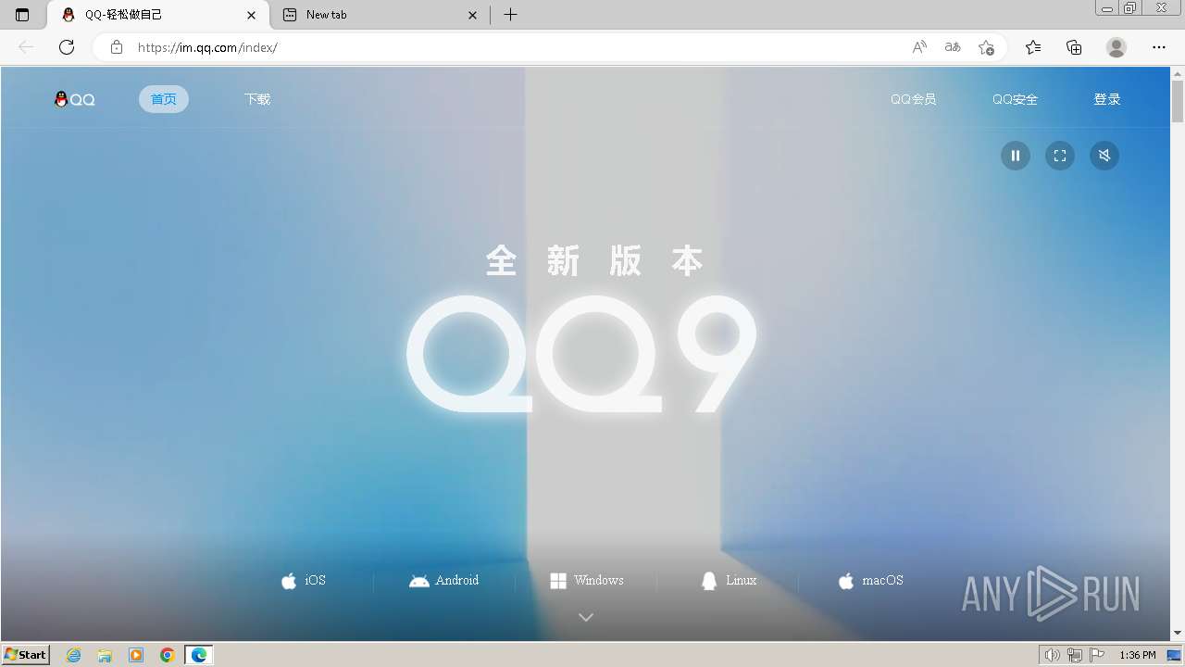Launch Internet Explorer from taskbar
This screenshot has width=1185, height=667.
pyautogui.click(x=74, y=655)
